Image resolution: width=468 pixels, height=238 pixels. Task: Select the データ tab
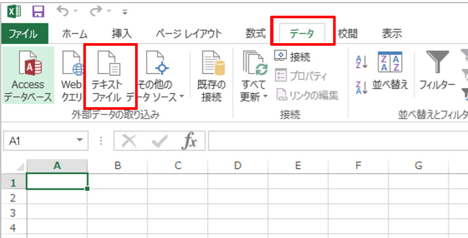coord(302,33)
